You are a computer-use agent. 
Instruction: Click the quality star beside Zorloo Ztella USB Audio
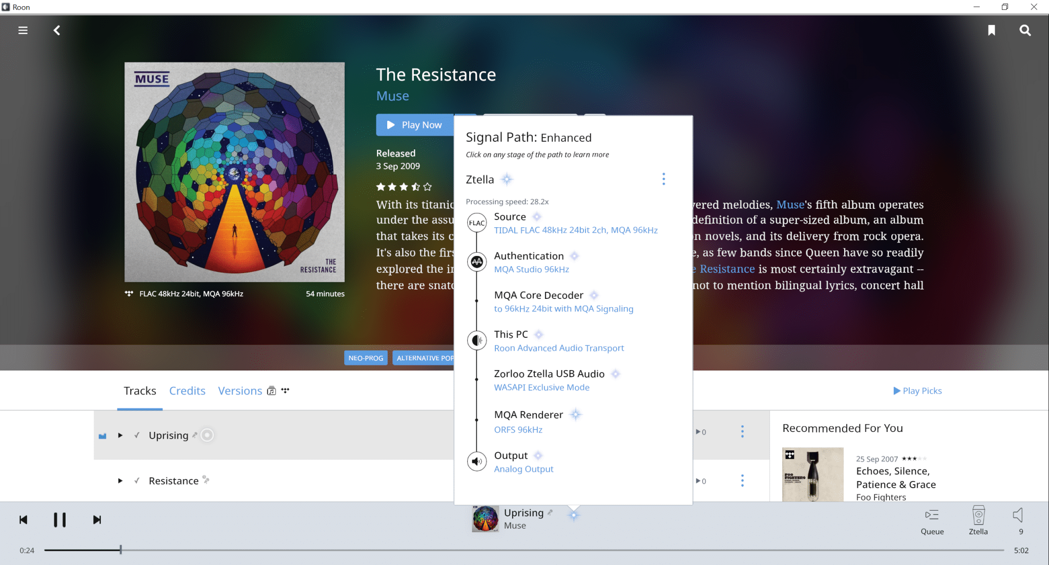tap(616, 374)
